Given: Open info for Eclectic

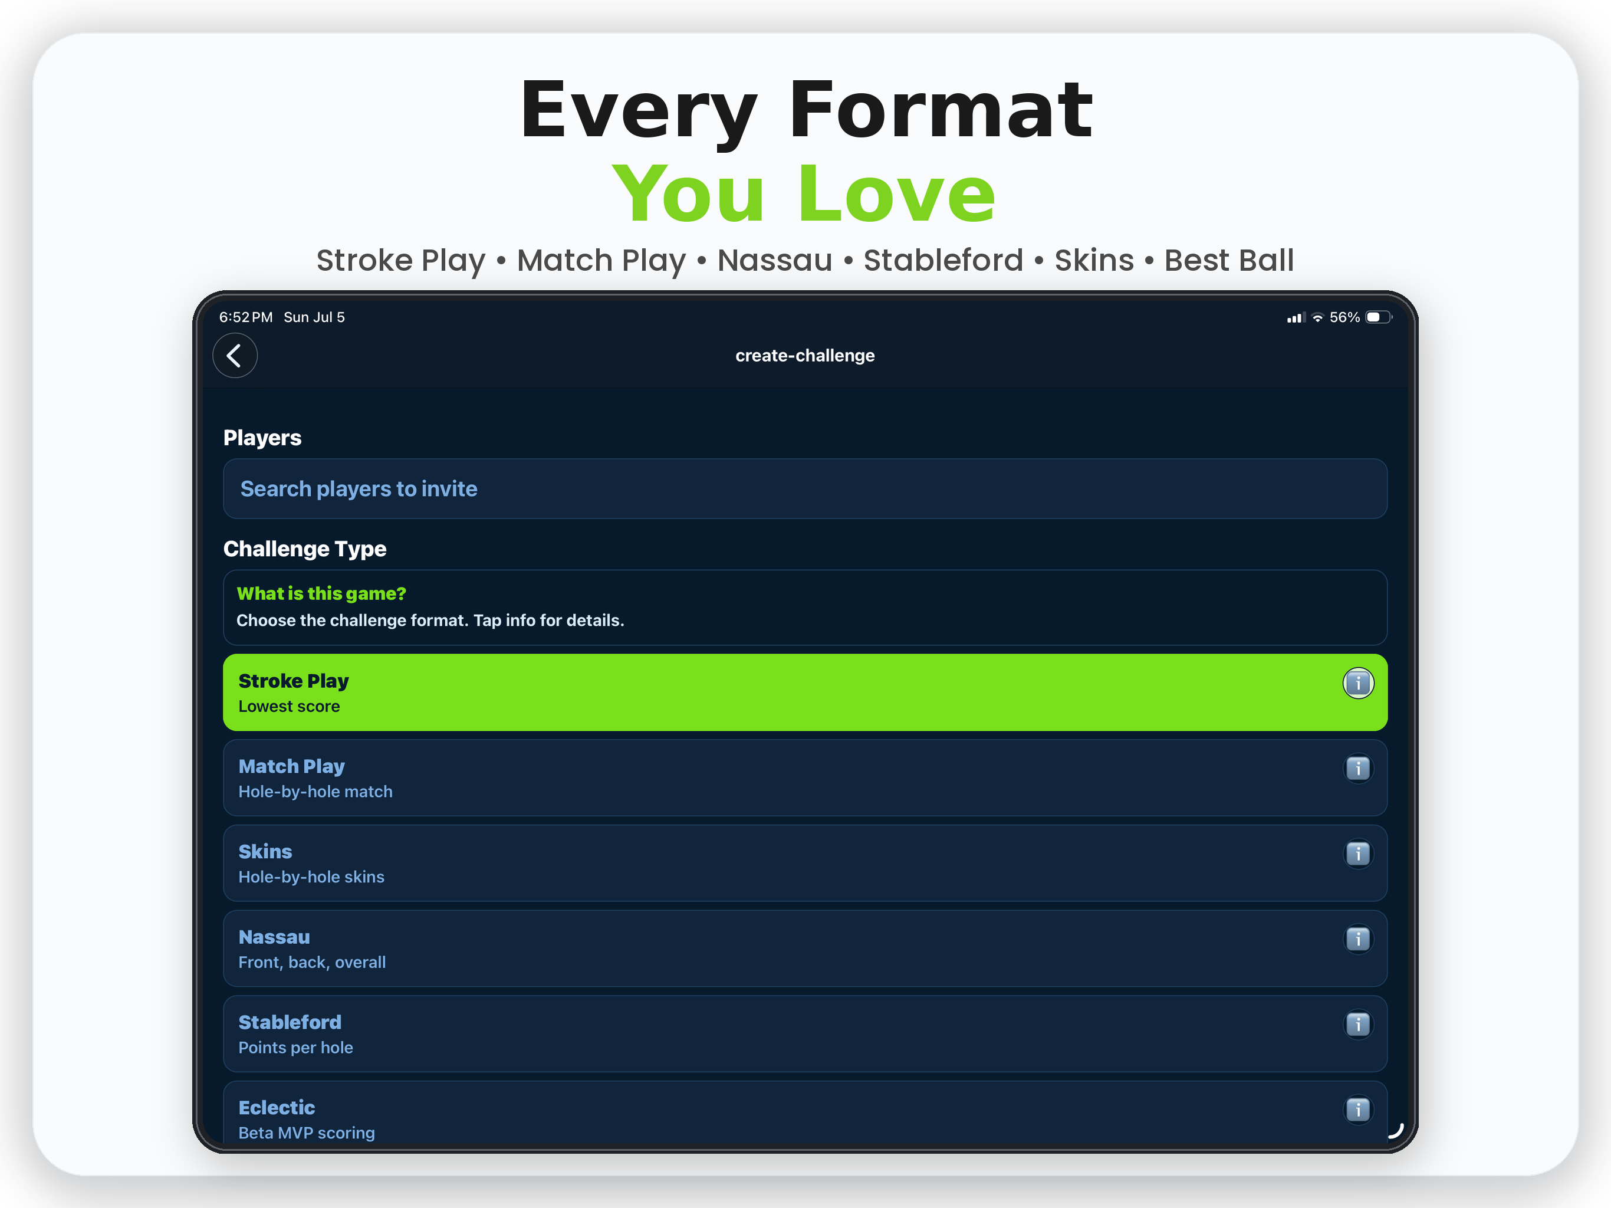Looking at the screenshot, I should [x=1357, y=1109].
